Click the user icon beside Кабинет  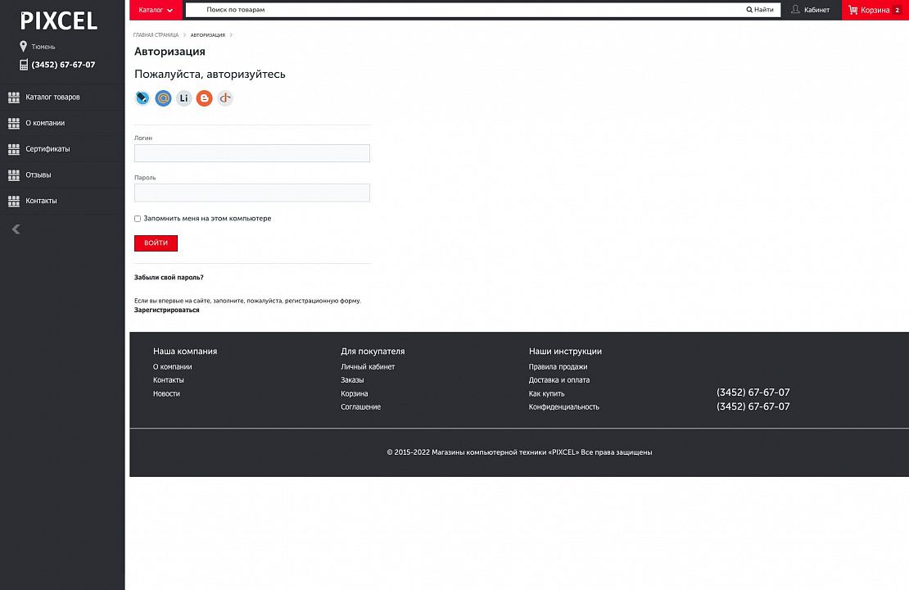(x=795, y=10)
